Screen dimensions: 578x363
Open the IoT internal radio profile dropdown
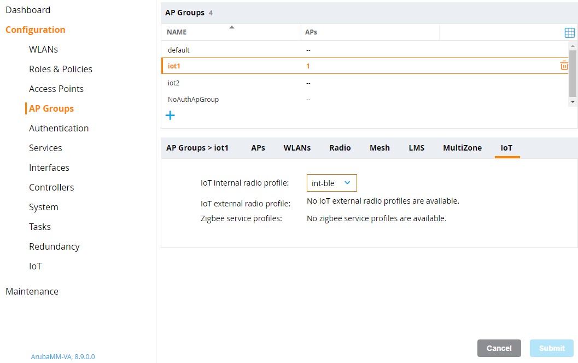point(348,183)
